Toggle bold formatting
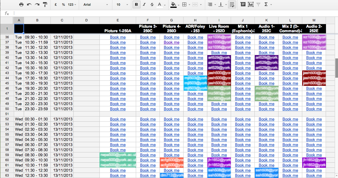338x178 pixels. click(136, 5)
